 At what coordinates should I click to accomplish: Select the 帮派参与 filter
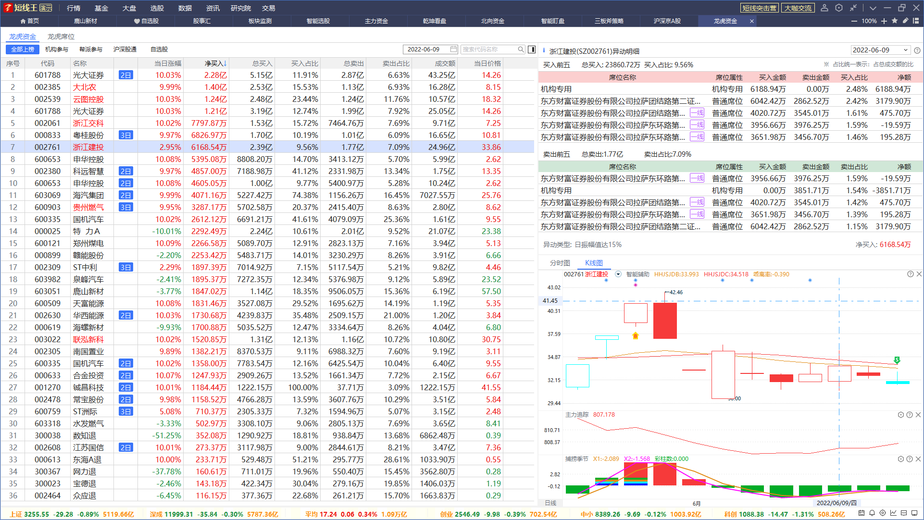91,49
